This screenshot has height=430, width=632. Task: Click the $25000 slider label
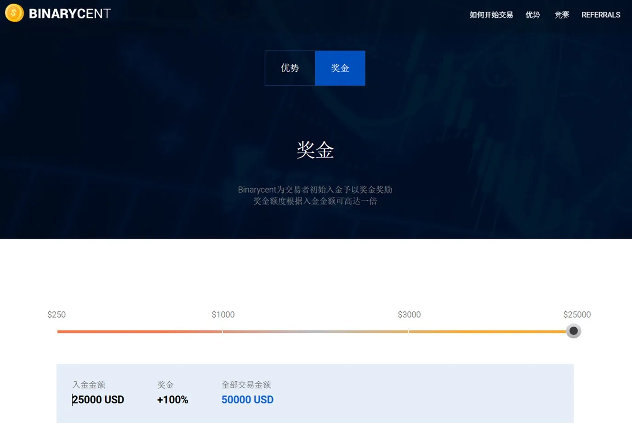pos(577,315)
